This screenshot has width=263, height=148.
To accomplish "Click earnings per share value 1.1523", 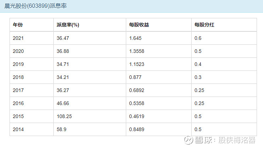I will point(137,64).
